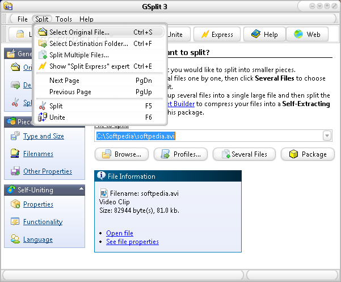Open Self-Uniting Properties link
341x282 pixels.
tap(38, 204)
